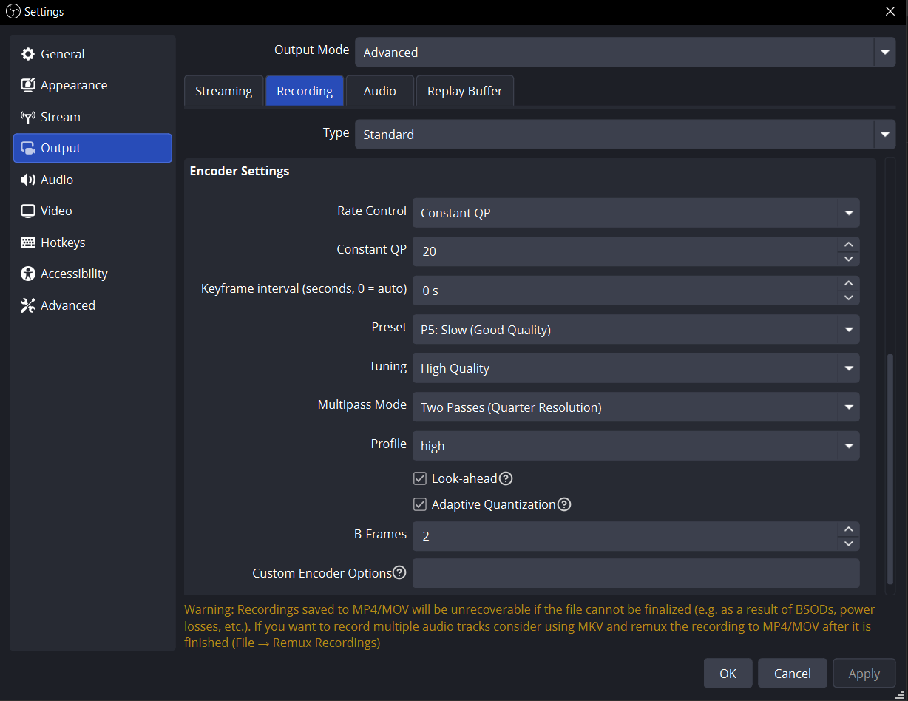Open the Profile dropdown

point(636,446)
